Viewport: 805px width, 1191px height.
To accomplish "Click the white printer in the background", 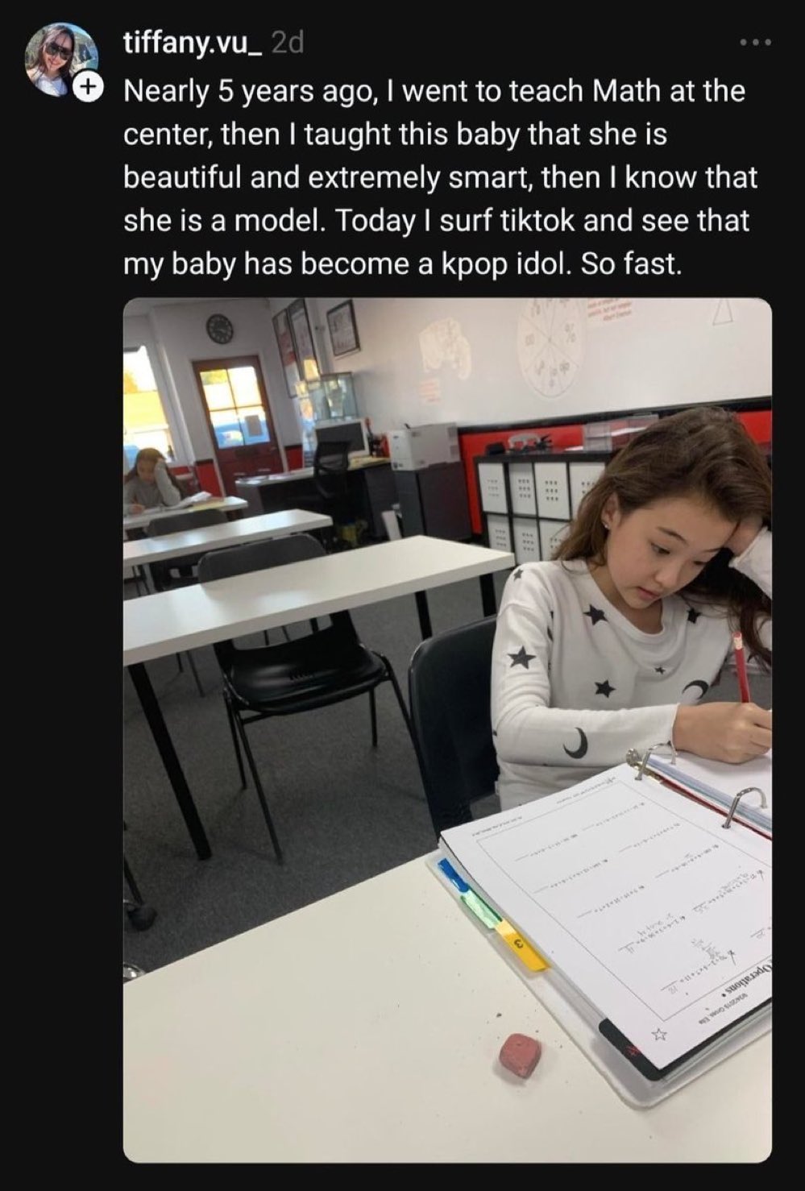I will tap(422, 446).
